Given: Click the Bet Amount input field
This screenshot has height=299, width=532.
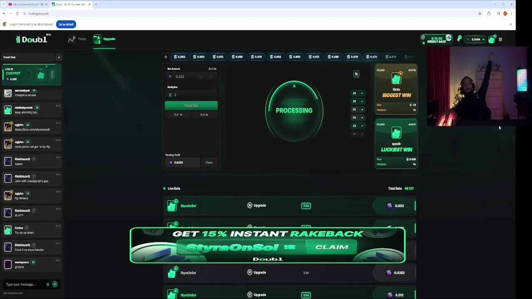Looking at the screenshot, I should pyautogui.click(x=191, y=77).
